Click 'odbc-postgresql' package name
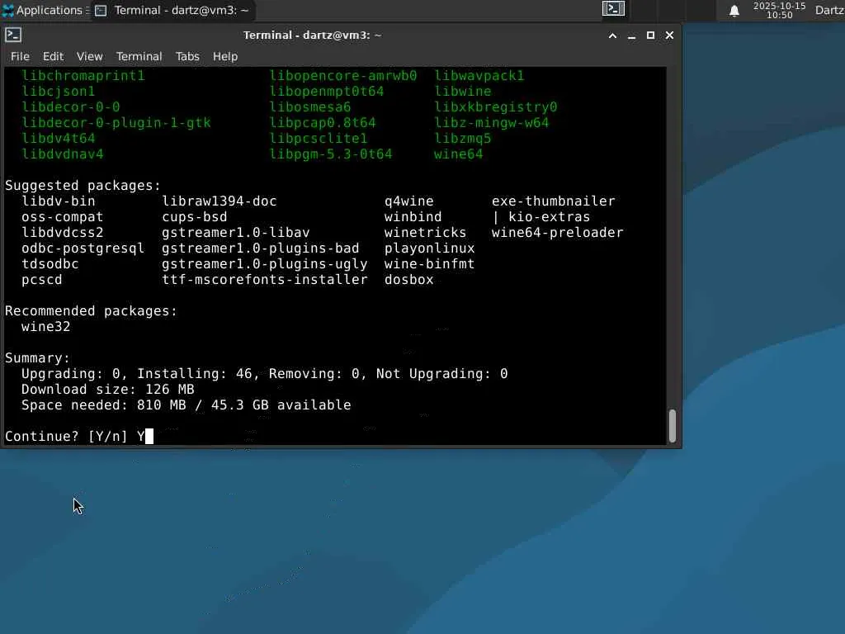Image resolution: width=845 pixels, height=634 pixels. 83,248
